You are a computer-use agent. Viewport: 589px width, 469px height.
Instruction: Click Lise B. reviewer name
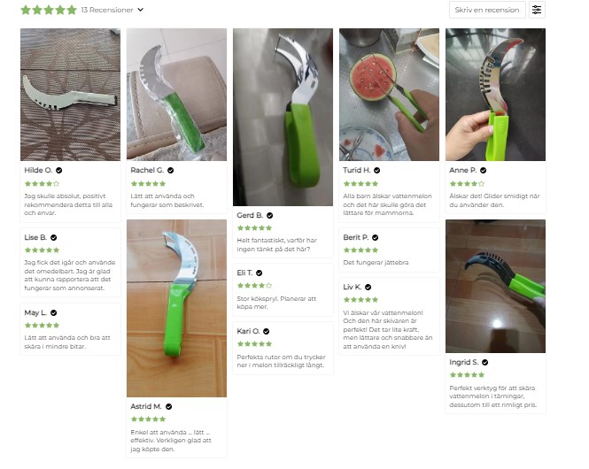[x=35, y=237]
